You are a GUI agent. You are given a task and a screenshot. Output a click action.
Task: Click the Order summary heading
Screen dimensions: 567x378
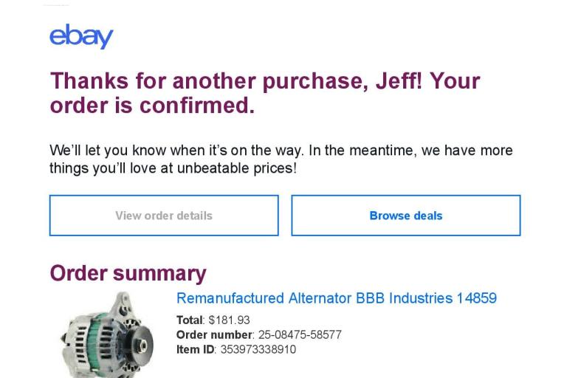coord(128,273)
